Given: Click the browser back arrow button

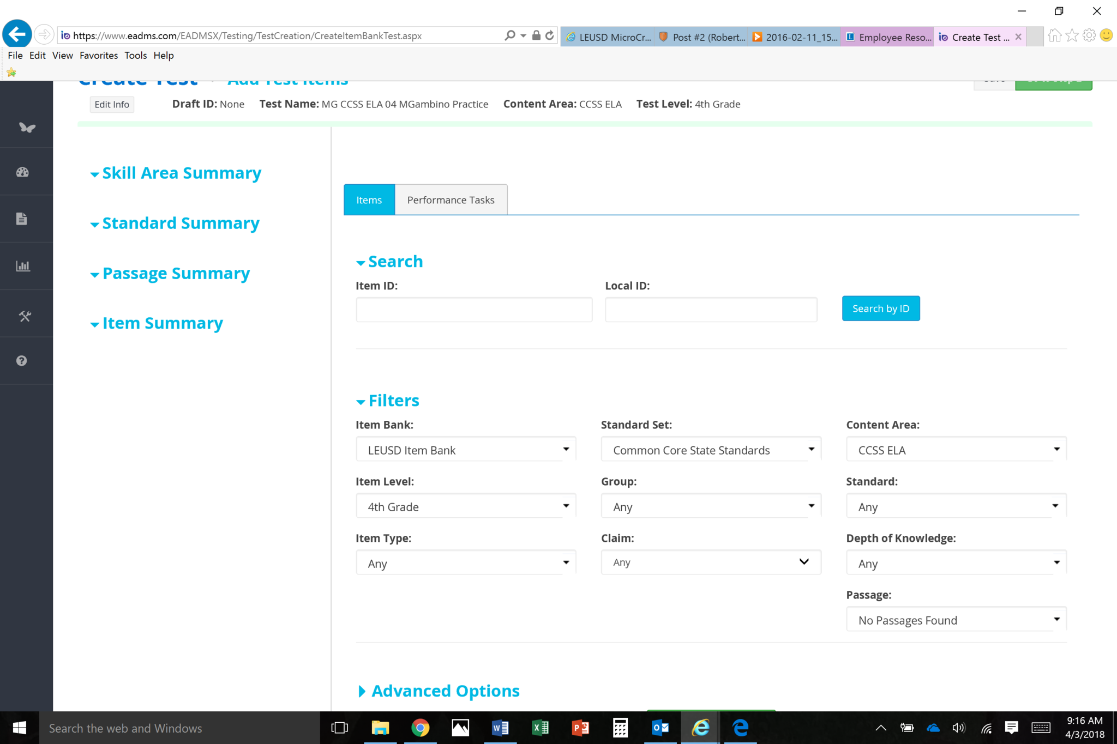Looking at the screenshot, I should point(17,35).
